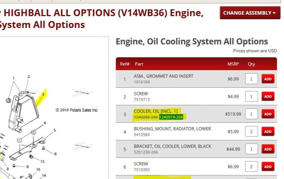
Task: Click the highlighted part number 1240919-266
Action: point(171,117)
